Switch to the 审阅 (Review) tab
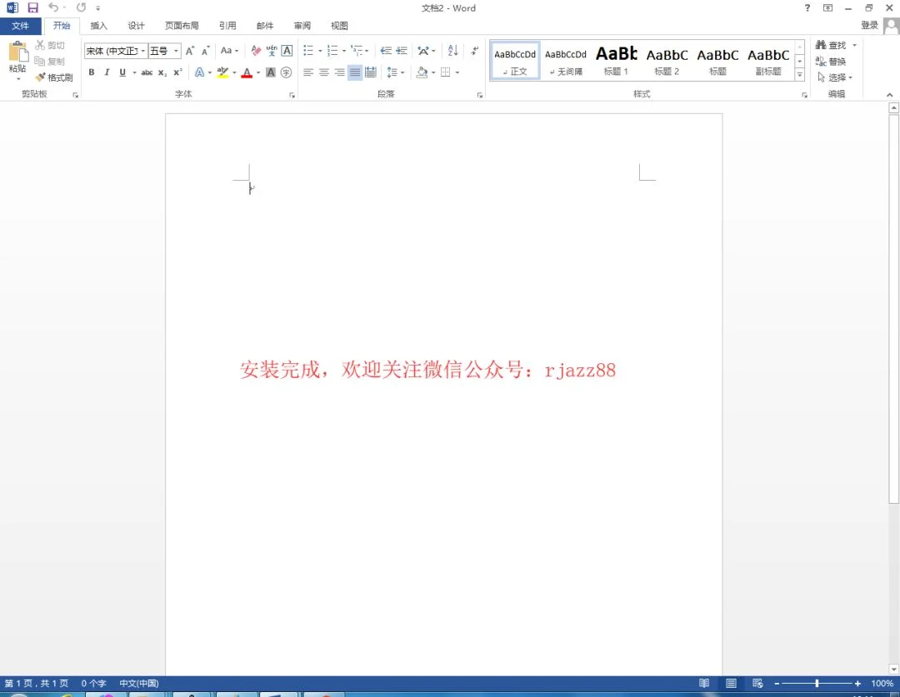Viewport: 900px width, 697px height. pos(302,26)
